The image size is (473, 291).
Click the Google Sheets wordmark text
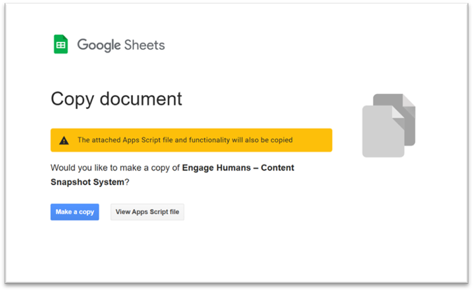121,45
